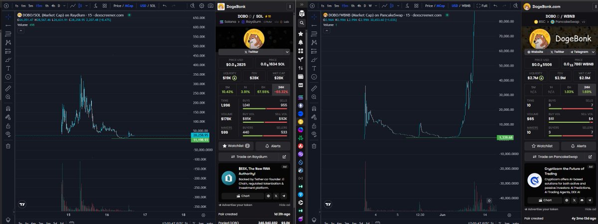
Task: Open chart type dropdown arrow in Raydium chart
Action: tap(86, 5)
